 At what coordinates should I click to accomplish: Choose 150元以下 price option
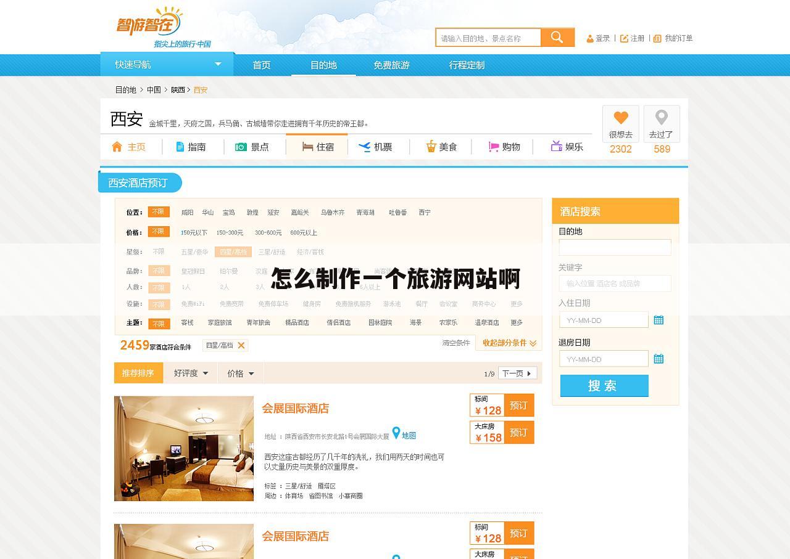pos(194,233)
